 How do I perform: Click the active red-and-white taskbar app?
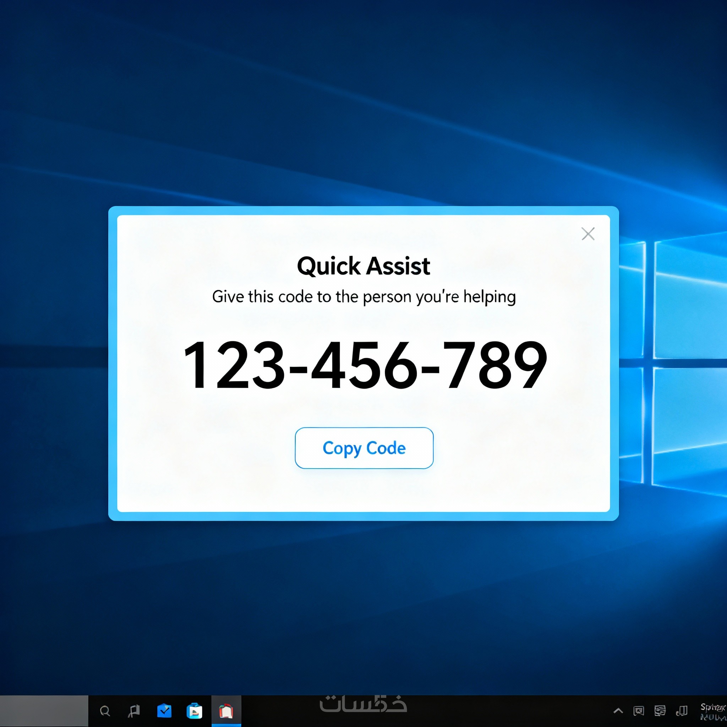226,711
